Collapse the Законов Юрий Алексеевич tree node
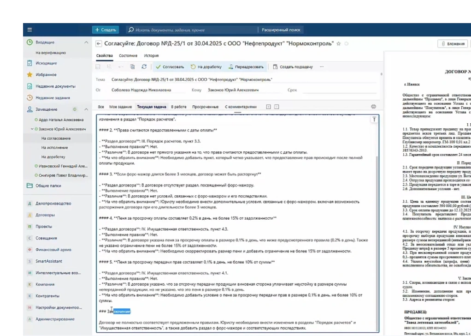 pyautogui.click(x=32, y=129)
